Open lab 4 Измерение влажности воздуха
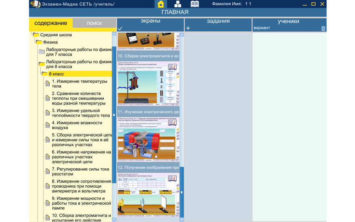 (x=77, y=125)
